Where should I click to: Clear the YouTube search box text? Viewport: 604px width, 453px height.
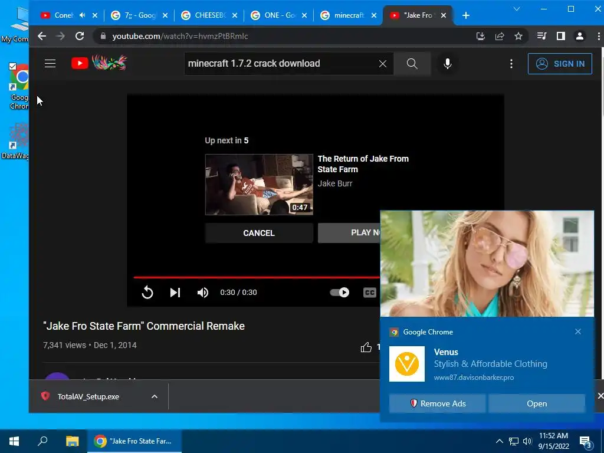pyautogui.click(x=382, y=64)
